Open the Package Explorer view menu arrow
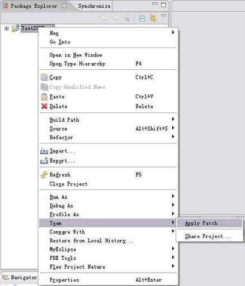The height and width of the screenshot is (286, 245). (x=163, y=16)
